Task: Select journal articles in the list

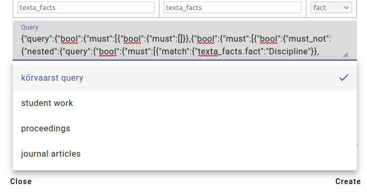Action: click(x=185, y=153)
